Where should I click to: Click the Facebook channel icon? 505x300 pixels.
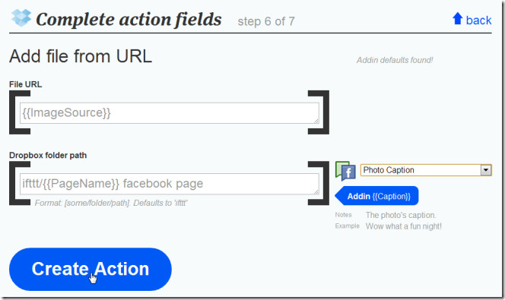point(345,171)
